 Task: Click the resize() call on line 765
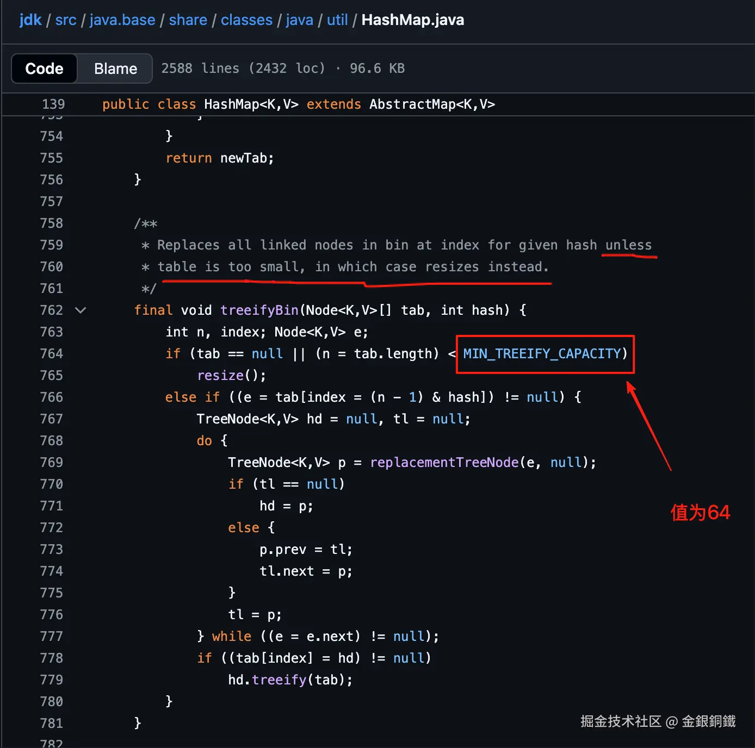click(232, 376)
